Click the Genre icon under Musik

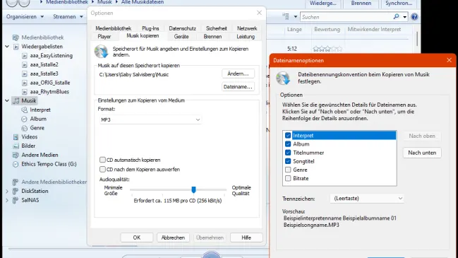point(25,128)
